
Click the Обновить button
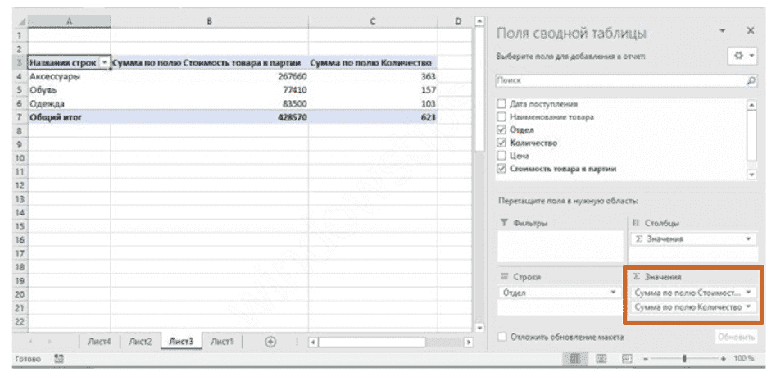[x=735, y=337]
